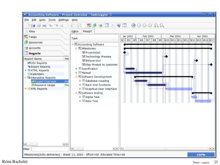Image resolution: width=220 pixels, height=165 pixels.
Task: Select Resource Usage report
Action: 44,85
